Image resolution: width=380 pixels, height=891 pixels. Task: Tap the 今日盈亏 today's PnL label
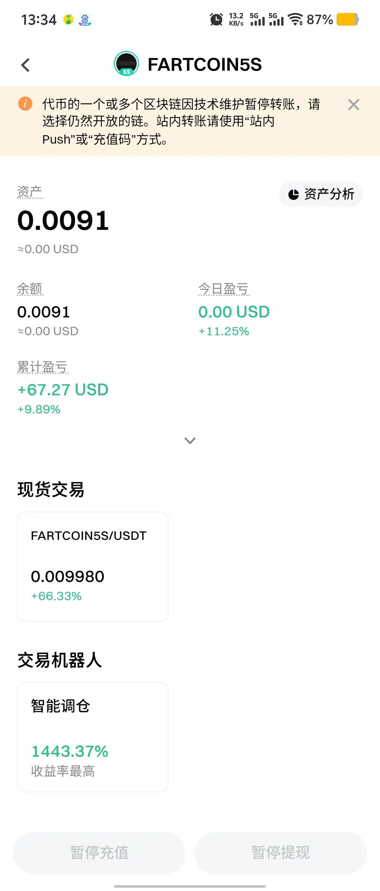pyautogui.click(x=224, y=289)
